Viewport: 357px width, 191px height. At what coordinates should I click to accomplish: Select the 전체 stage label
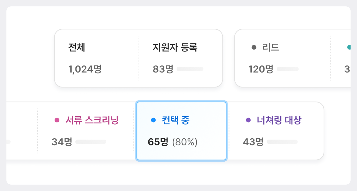click(77, 48)
